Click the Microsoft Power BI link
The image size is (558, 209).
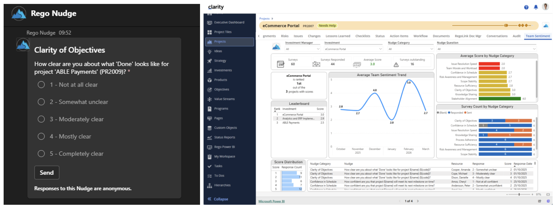271,201
